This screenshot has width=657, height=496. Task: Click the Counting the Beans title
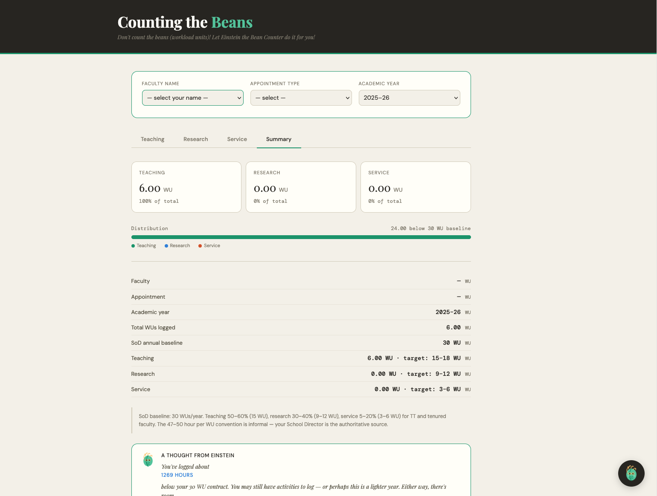185,22
